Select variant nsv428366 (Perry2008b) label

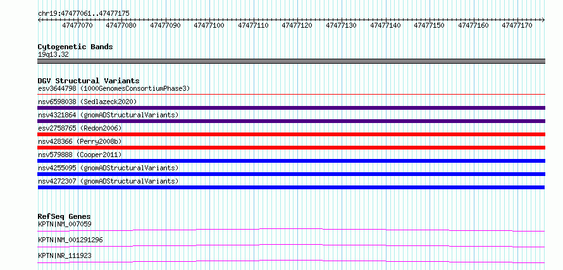coord(80,141)
